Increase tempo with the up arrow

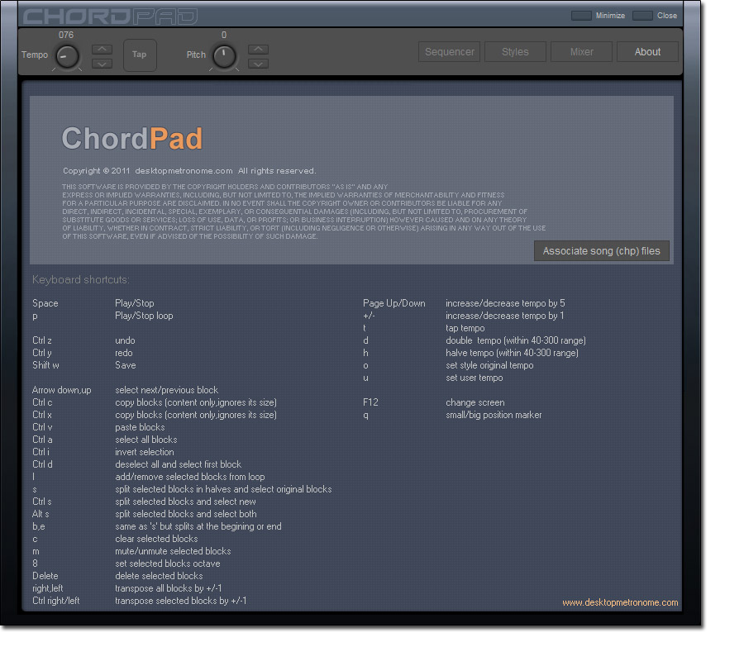[x=102, y=50]
